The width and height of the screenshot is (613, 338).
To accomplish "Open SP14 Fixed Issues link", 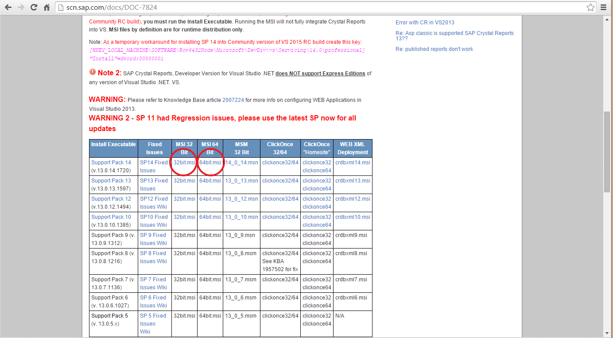I will pos(154,167).
